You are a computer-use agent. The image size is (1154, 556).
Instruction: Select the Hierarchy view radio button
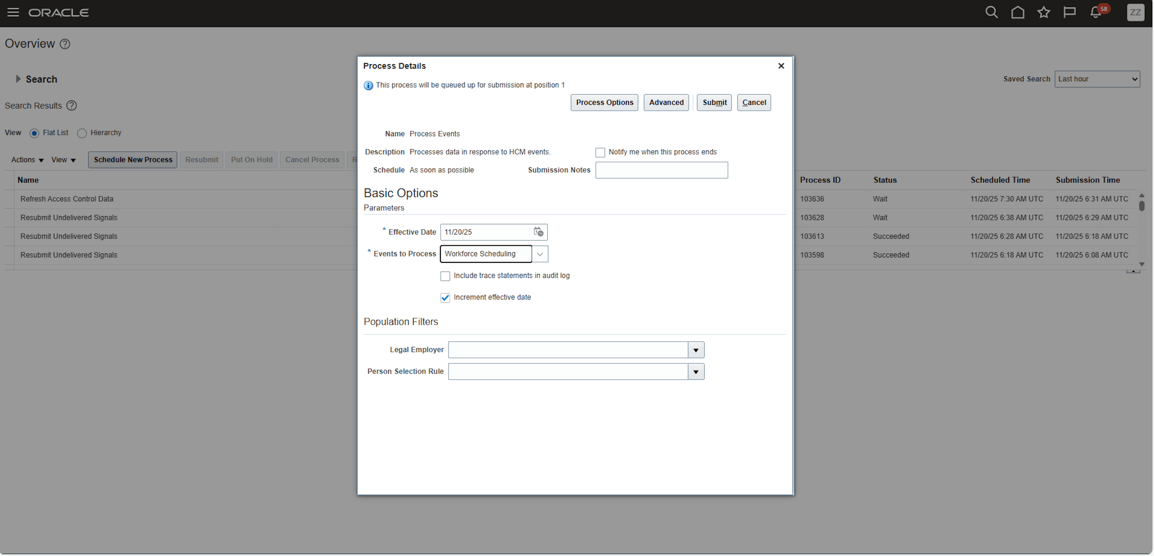point(82,133)
